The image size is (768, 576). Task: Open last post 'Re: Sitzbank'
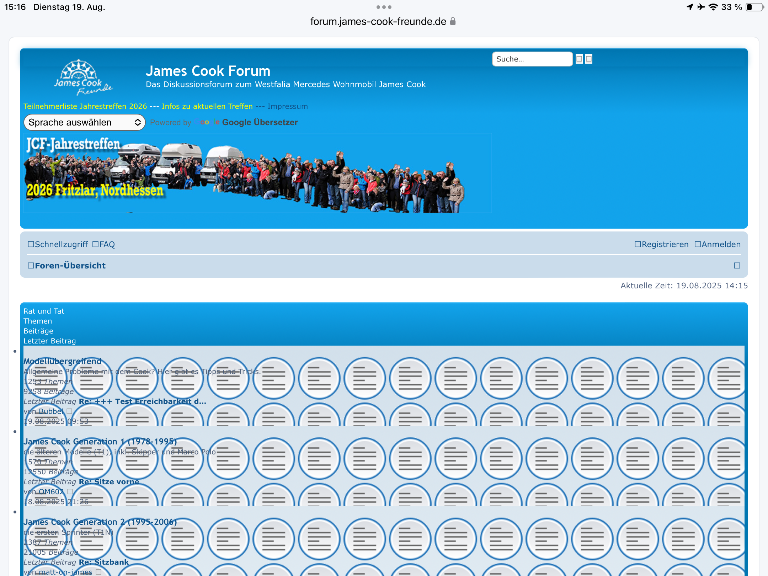pos(104,562)
